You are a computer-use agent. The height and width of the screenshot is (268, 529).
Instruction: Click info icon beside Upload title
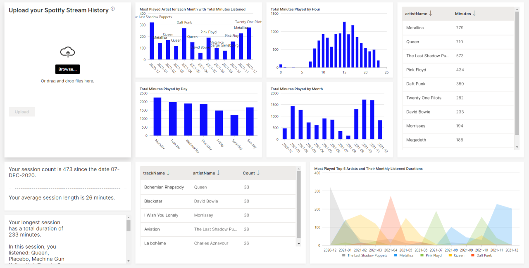[x=113, y=9]
